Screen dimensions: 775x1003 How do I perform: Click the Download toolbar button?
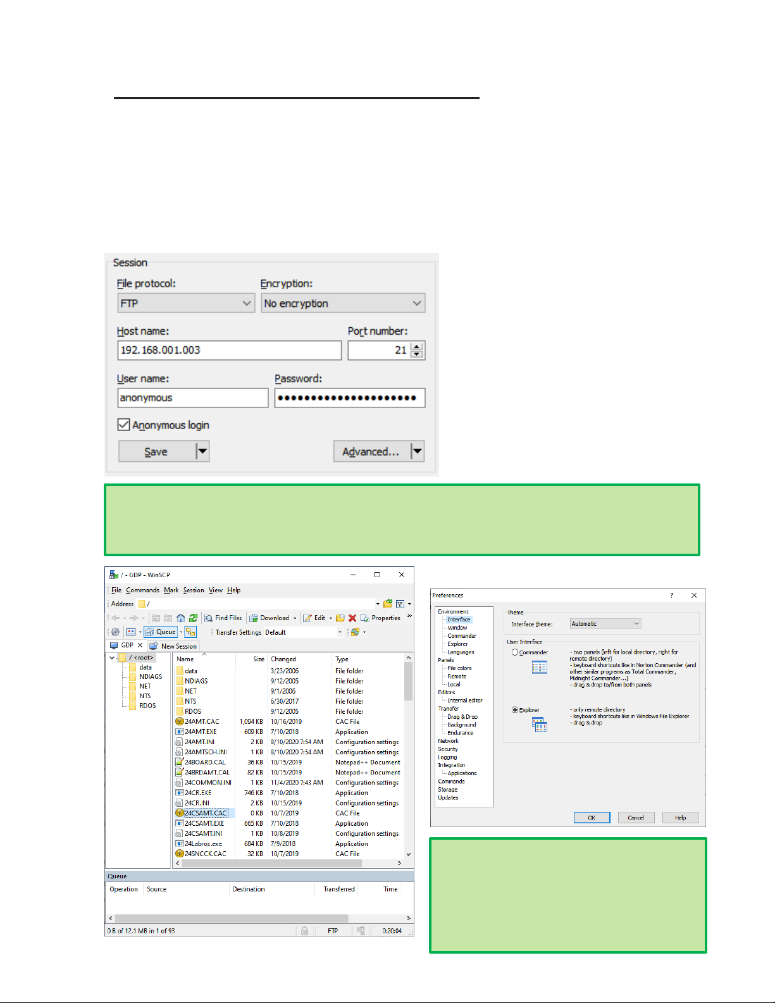tap(270, 618)
